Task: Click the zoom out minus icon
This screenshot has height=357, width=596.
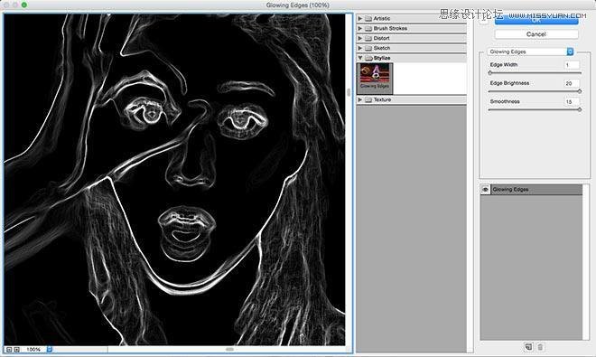Action: pos(9,350)
